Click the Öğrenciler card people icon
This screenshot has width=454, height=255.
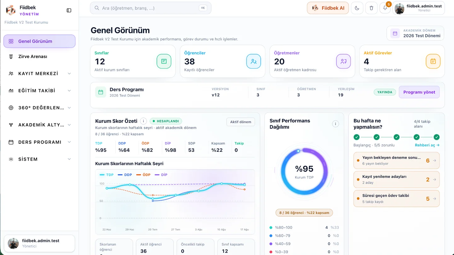[253, 62]
